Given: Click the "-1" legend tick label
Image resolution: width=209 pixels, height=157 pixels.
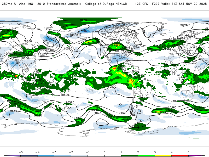Looking at the screenshot, I should (x=88, y=152).
